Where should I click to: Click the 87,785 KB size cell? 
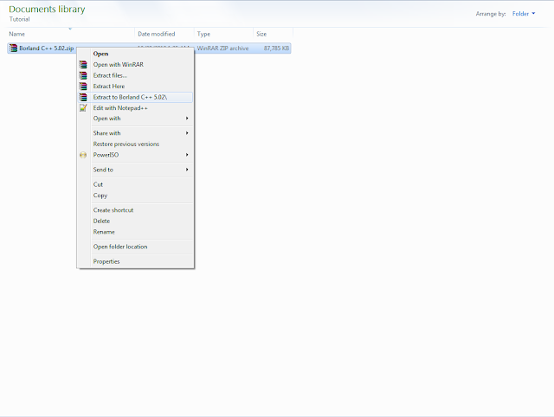[276, 48]
